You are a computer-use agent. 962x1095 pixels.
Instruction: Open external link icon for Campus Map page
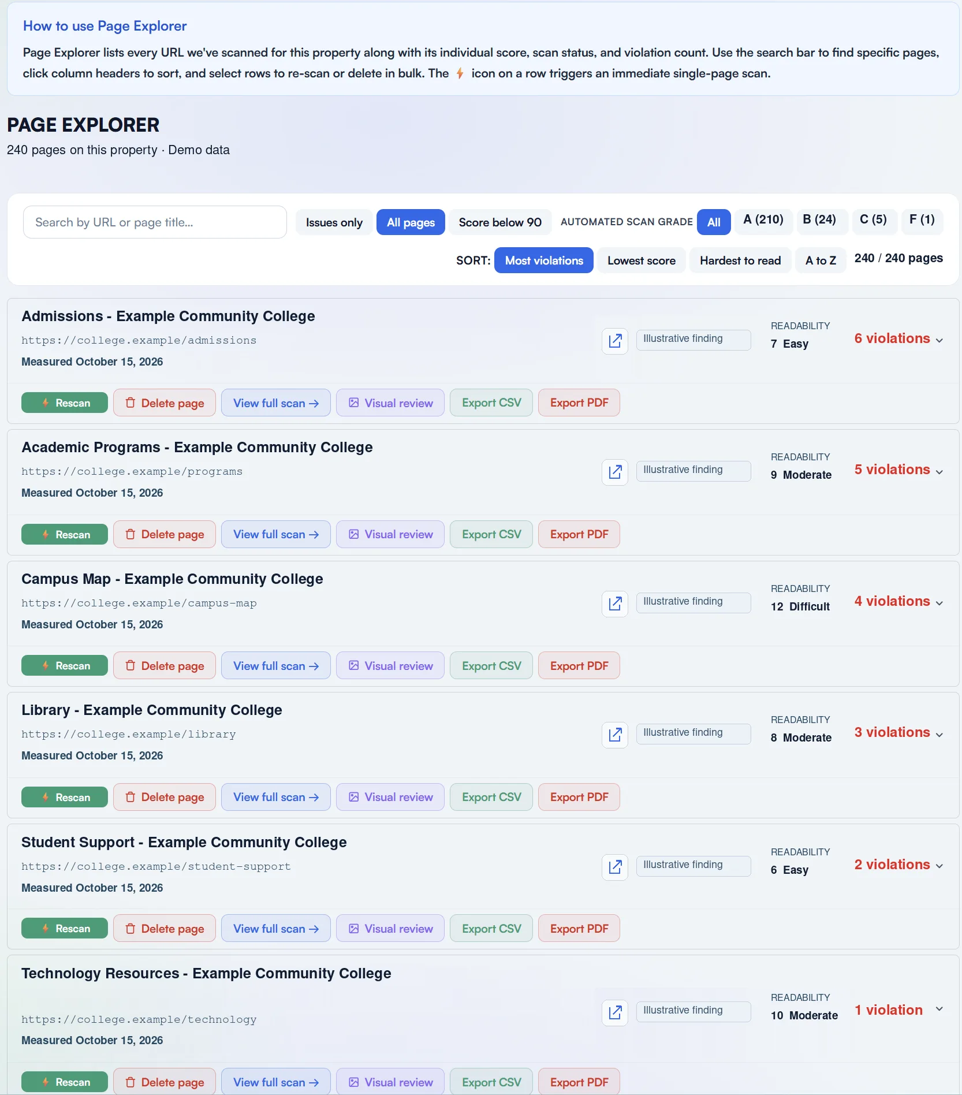(x=615, y=604)
